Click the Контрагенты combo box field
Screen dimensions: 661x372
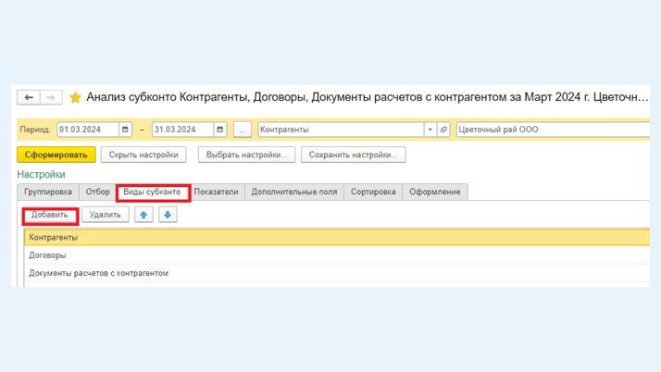(341, 130)
